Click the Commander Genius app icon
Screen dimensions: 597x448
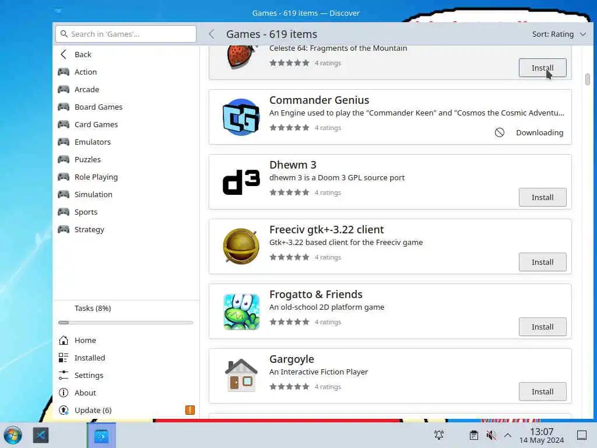click(241, 117)
